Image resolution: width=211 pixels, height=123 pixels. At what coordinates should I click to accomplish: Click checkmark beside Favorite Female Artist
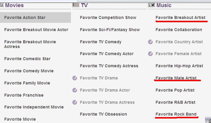tap(150, 54)
